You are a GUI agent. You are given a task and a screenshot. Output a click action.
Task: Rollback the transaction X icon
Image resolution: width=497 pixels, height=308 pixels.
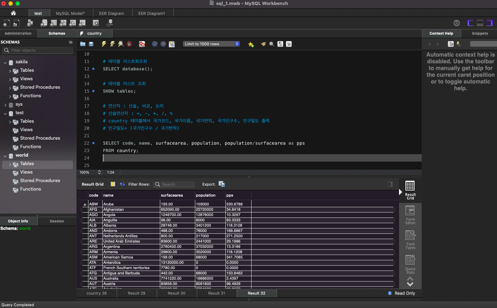[x=163, y=44]
